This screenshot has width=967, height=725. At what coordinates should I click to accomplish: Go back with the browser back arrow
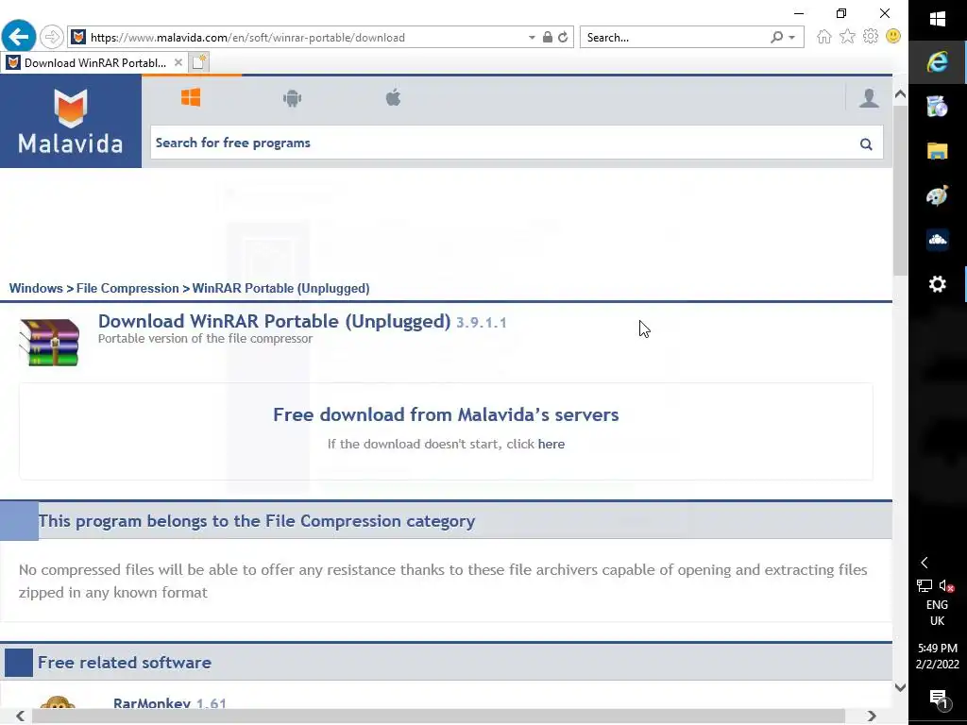tap(19, 37)
